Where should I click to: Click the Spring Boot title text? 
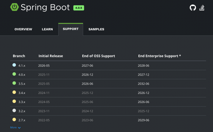click(x=45, y=7)
